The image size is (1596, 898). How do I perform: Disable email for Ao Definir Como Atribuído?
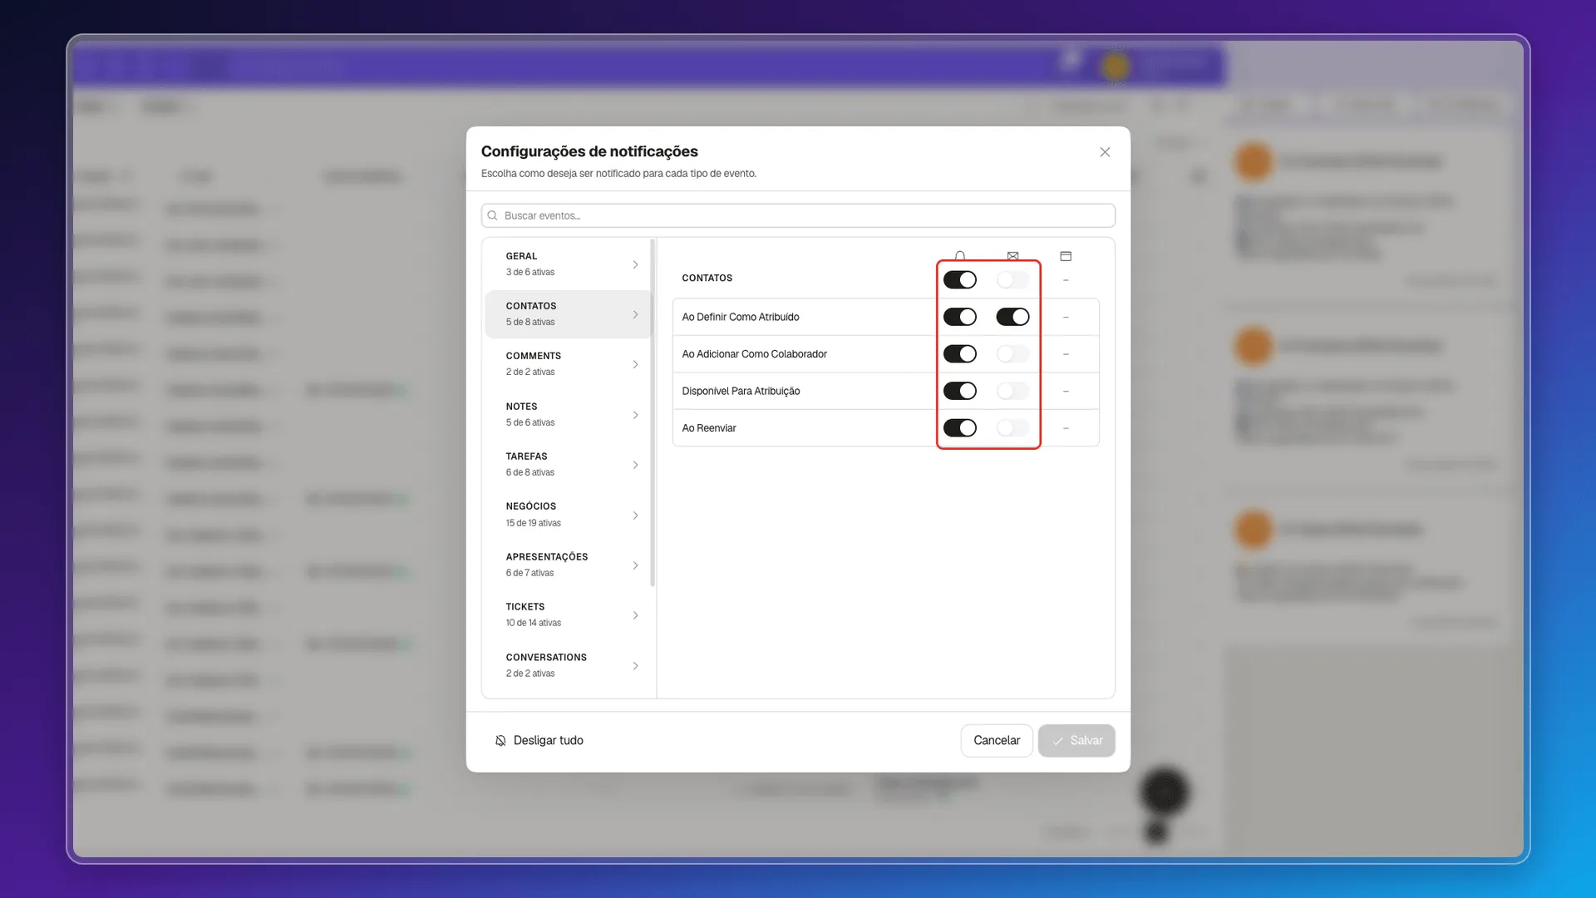click(x=1012, y=317)
